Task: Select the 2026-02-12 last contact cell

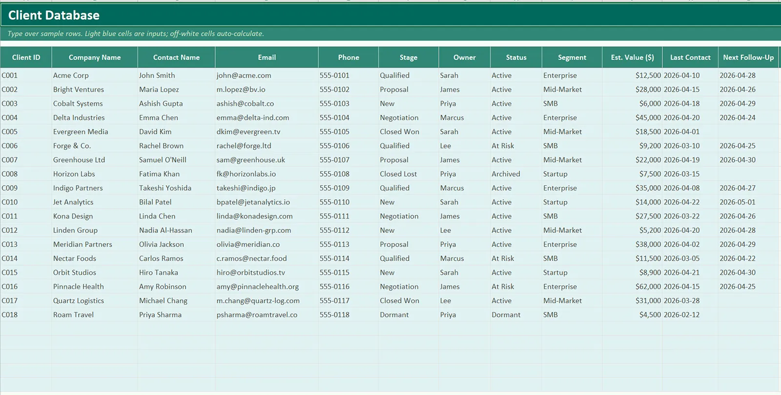Action: [690, 315]
